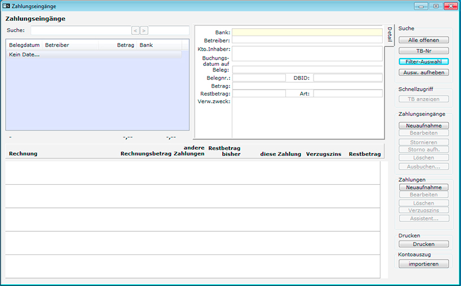
Task: Click Neuaufnahme under Zahlungen section
Action: [x=424, y=187]
